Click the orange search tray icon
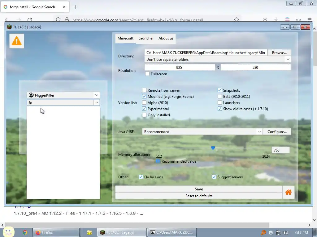The height and width of the screenshot is (237, 317). pos(263,233)
